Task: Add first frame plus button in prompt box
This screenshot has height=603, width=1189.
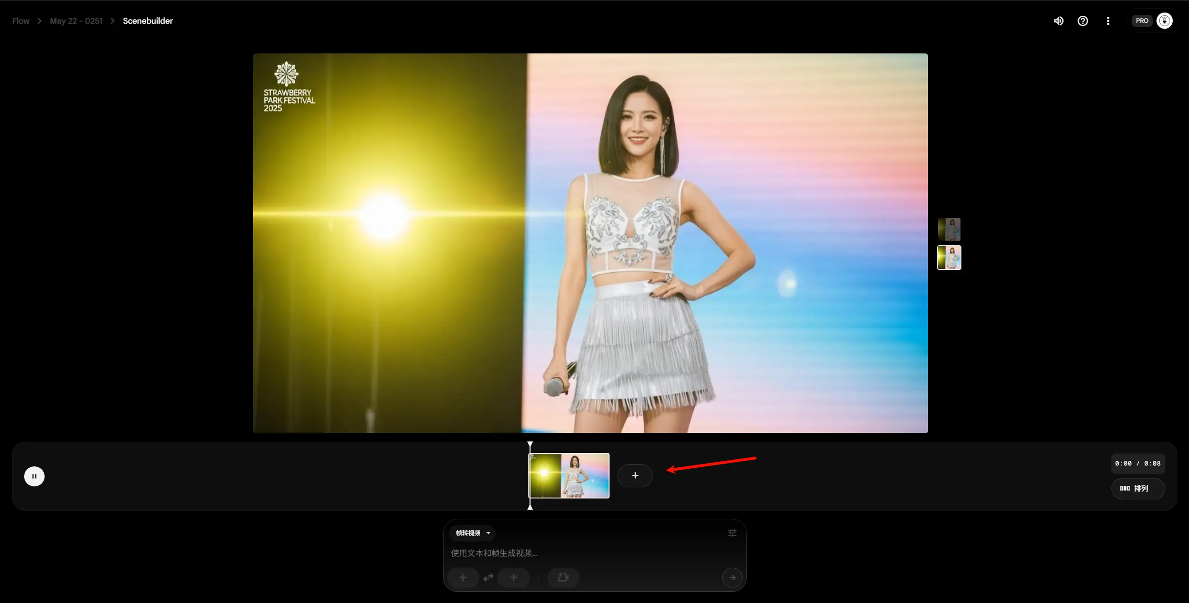Action: tap(463, 577)
